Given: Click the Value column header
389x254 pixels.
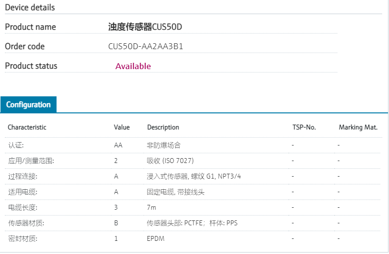Looking at the screenshot, I should click(x=122, y=127).
